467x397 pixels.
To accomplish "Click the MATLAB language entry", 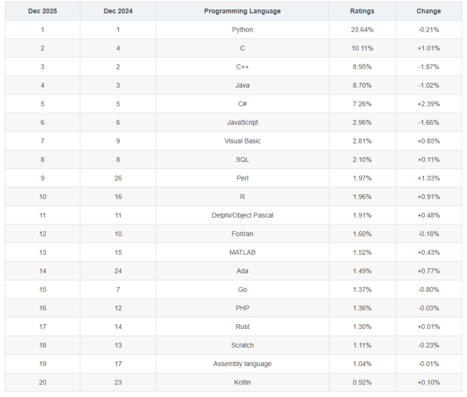I will 242,252.
